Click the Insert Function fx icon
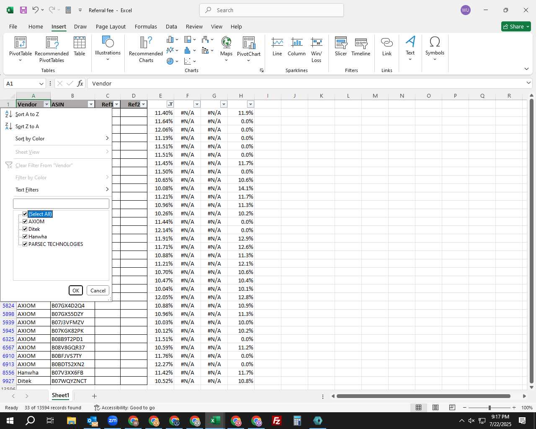 point(80,83)
